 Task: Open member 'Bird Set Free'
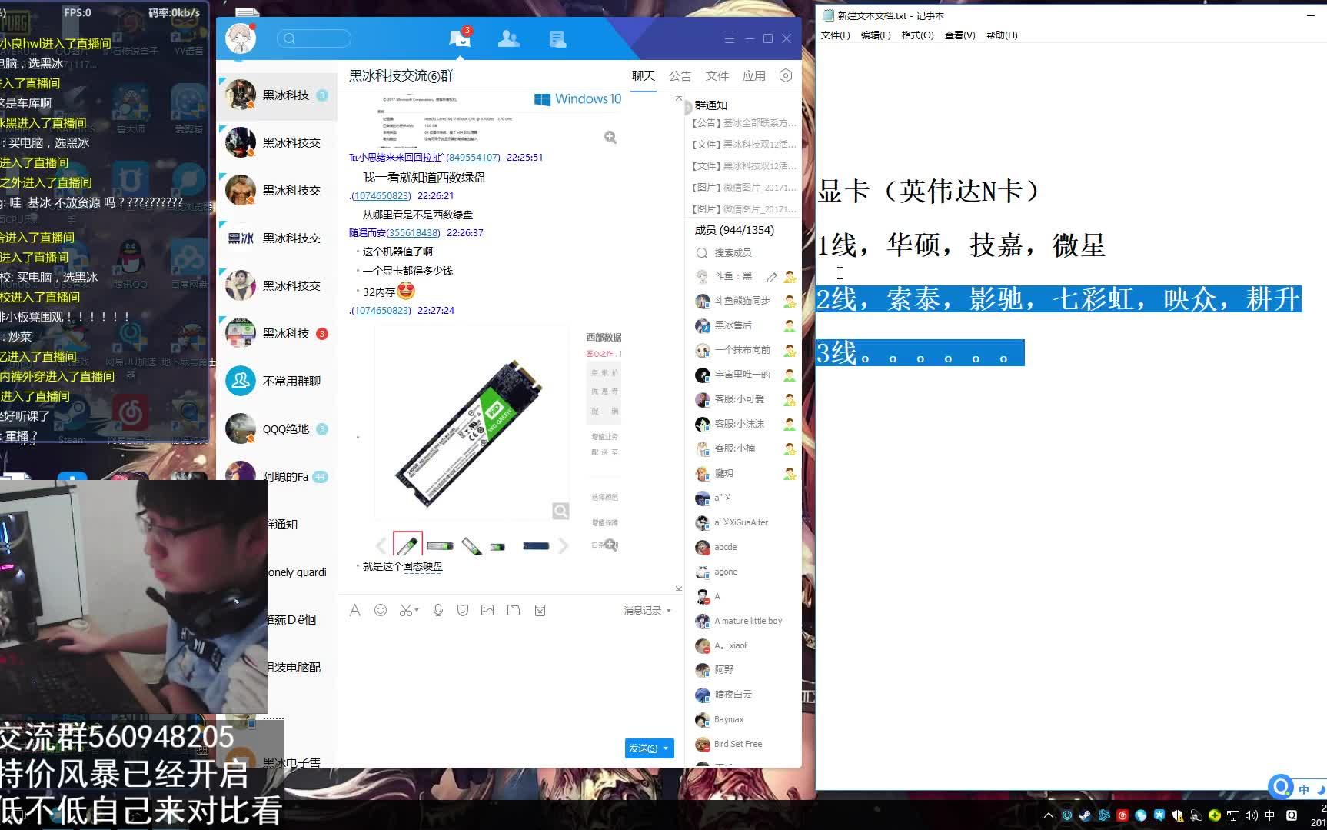(742, 744)
